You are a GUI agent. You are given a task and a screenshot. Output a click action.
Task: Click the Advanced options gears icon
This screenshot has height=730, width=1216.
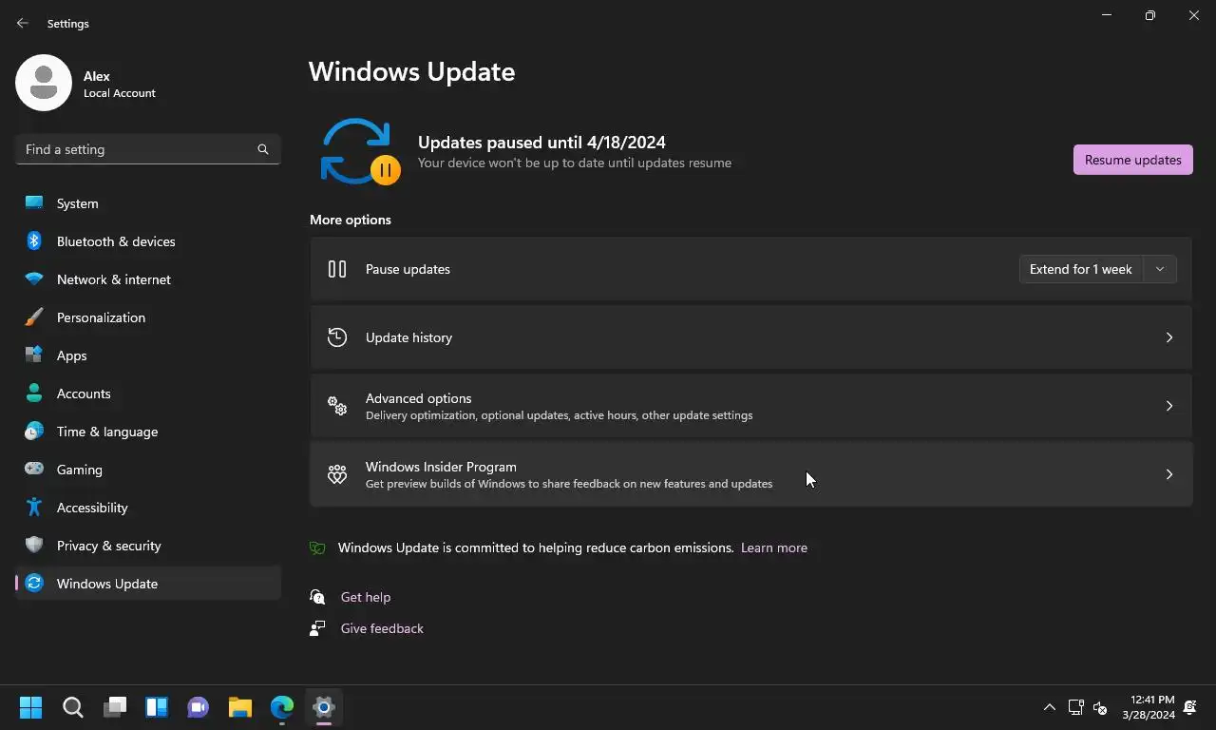(337, 406)
